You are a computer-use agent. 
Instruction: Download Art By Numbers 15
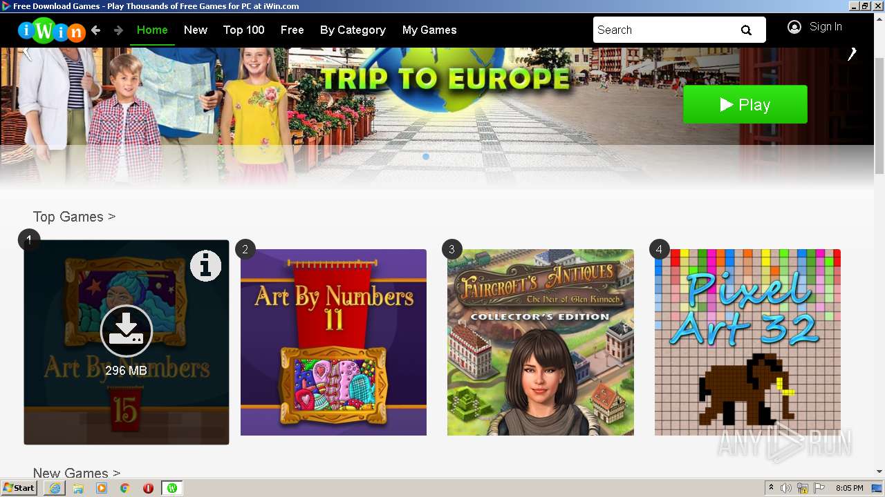tap(127, 331)
